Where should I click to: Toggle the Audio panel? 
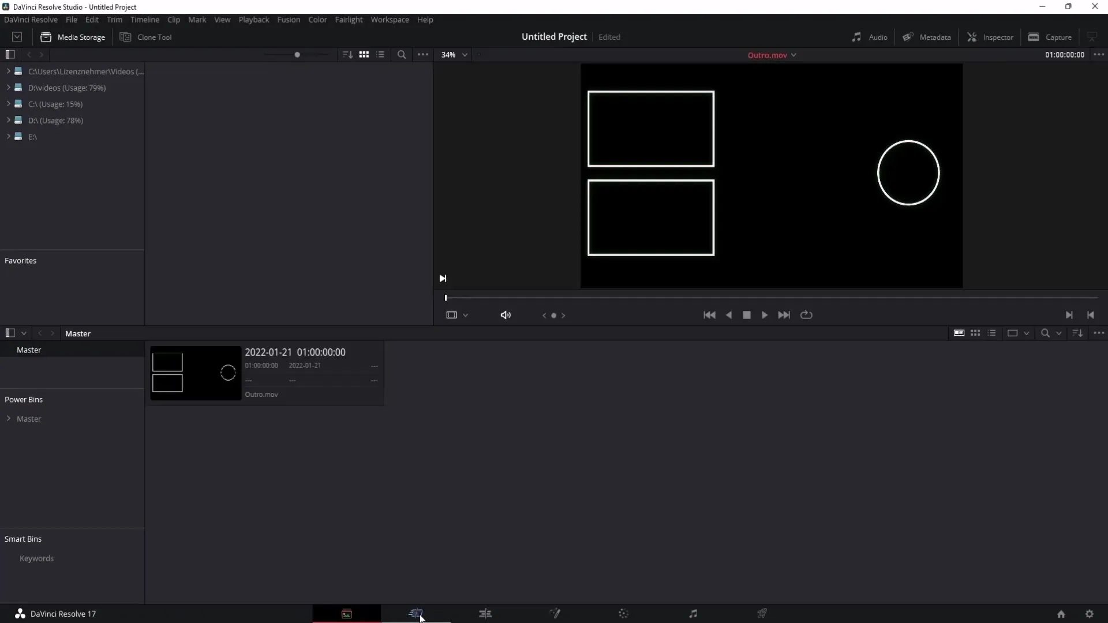point(869,37)
